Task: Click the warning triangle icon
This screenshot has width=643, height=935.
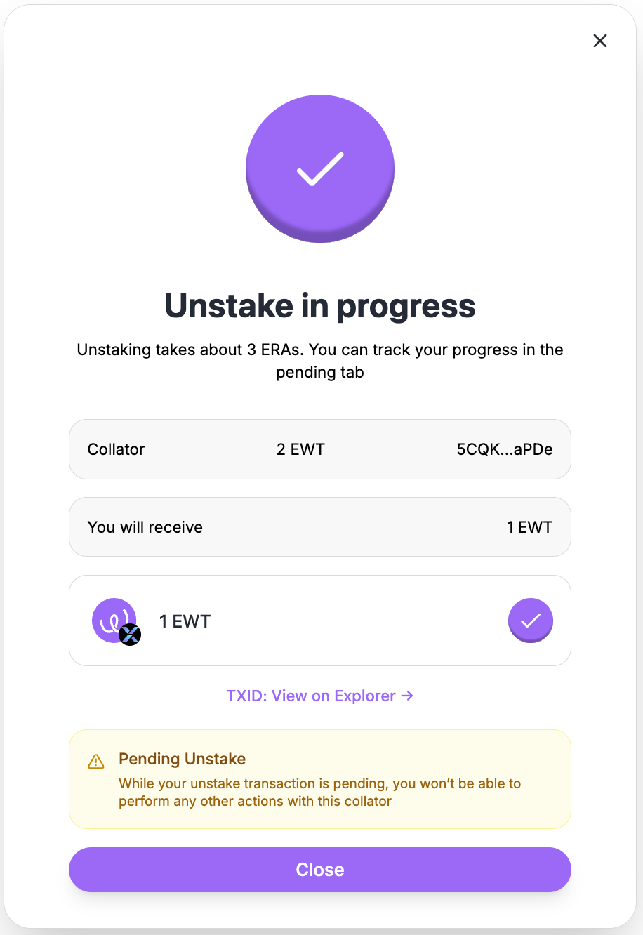Action: coord(96,762)
